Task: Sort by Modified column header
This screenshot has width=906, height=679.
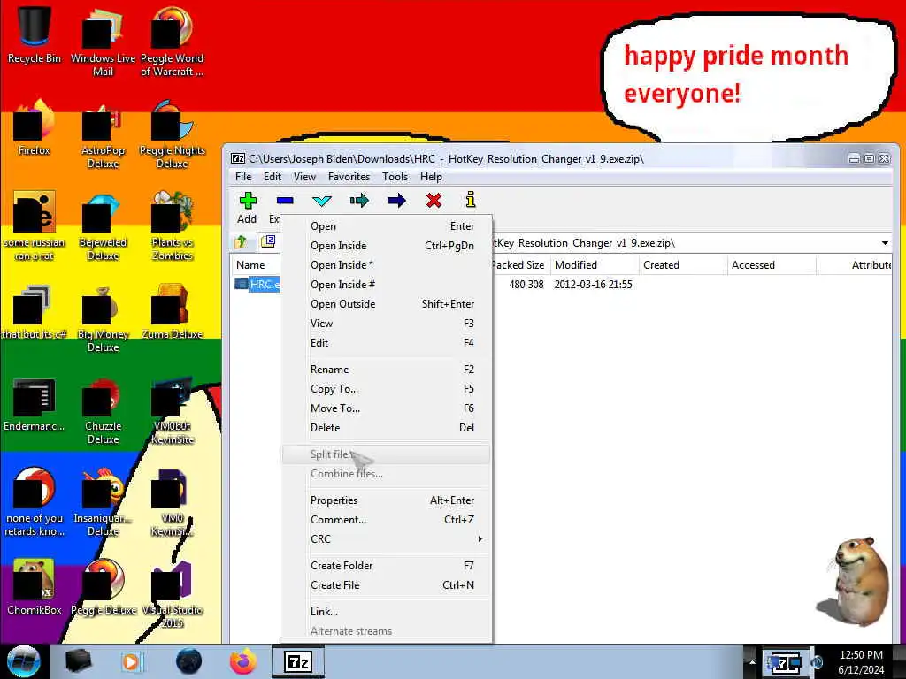Action: (594, 265)
